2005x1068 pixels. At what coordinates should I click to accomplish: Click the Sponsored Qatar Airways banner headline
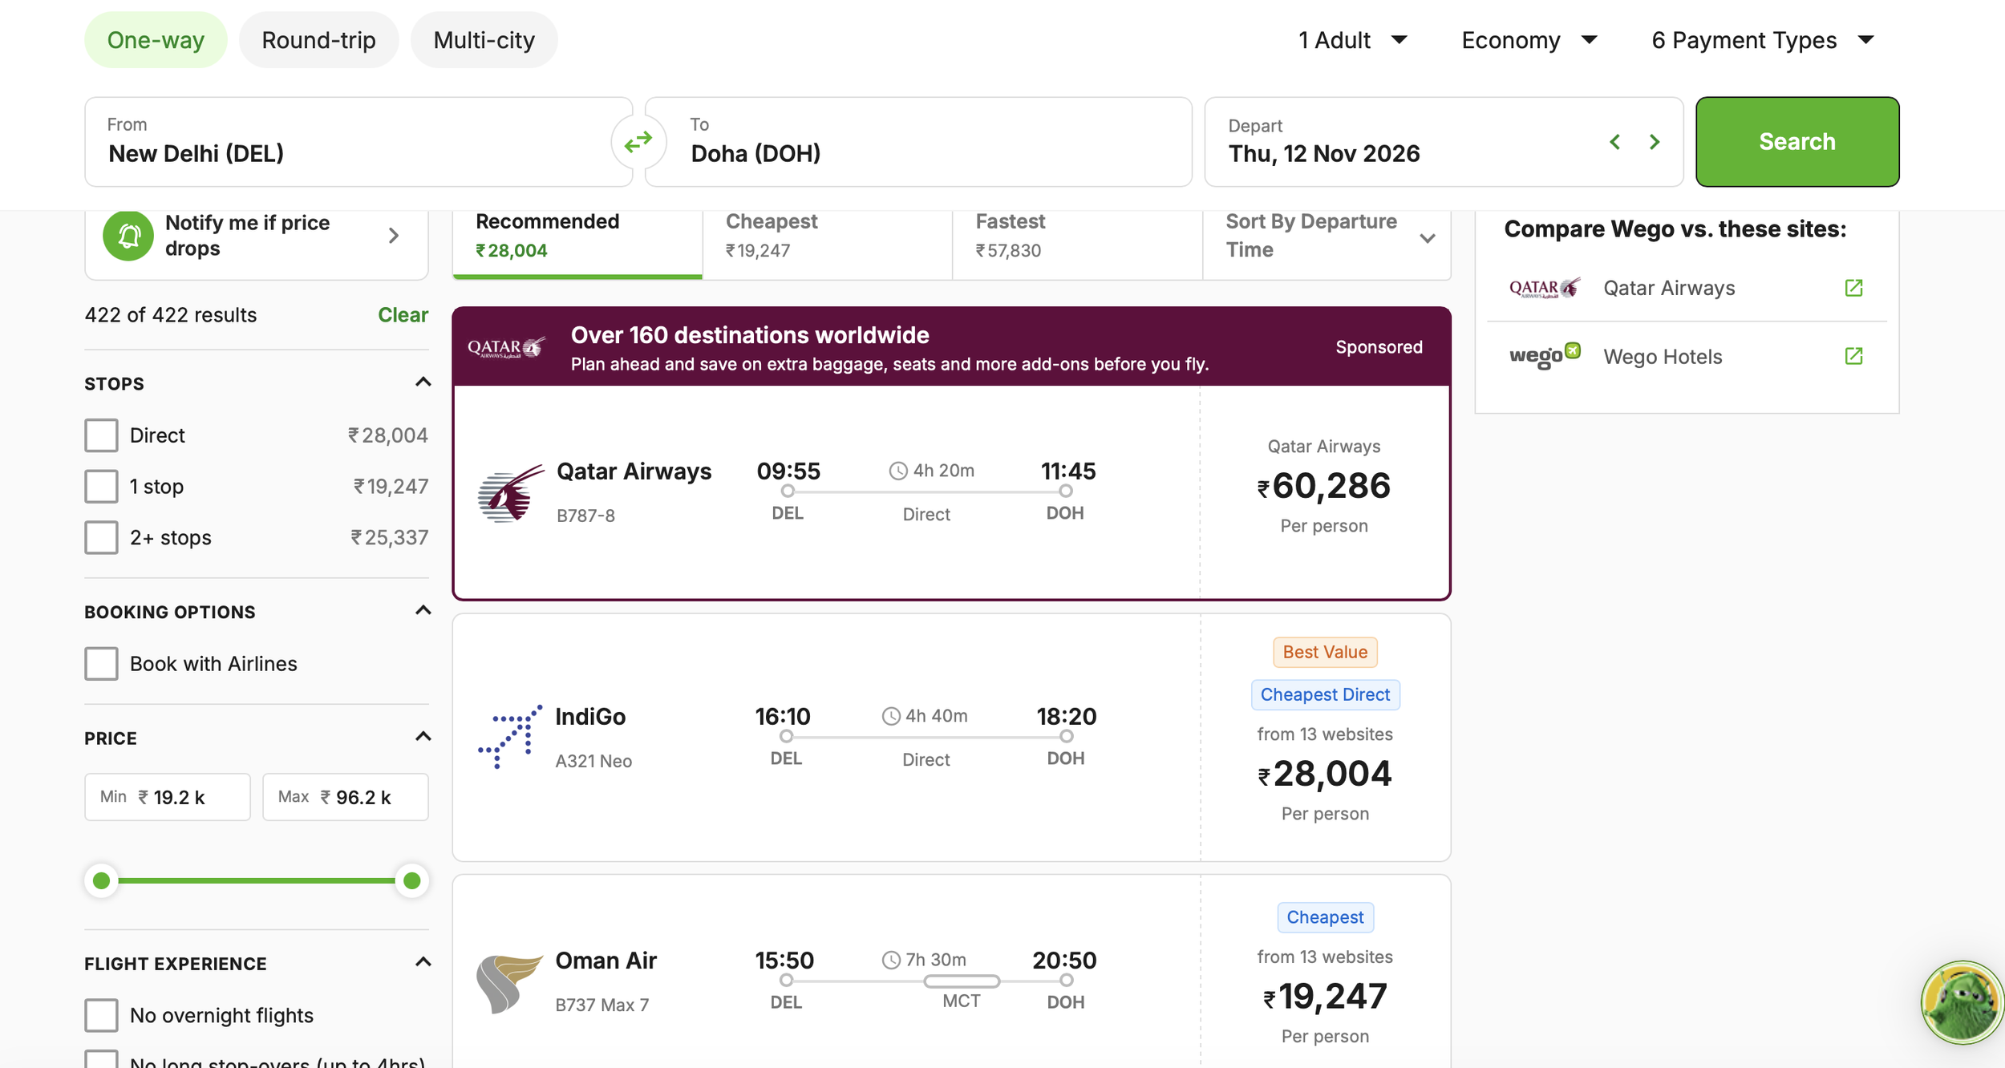(x=750, y=335)
